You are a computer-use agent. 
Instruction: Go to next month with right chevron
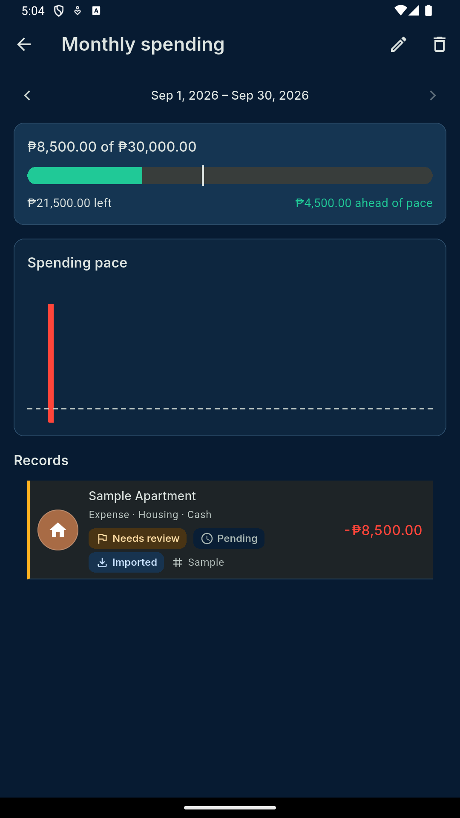point(433,95)
